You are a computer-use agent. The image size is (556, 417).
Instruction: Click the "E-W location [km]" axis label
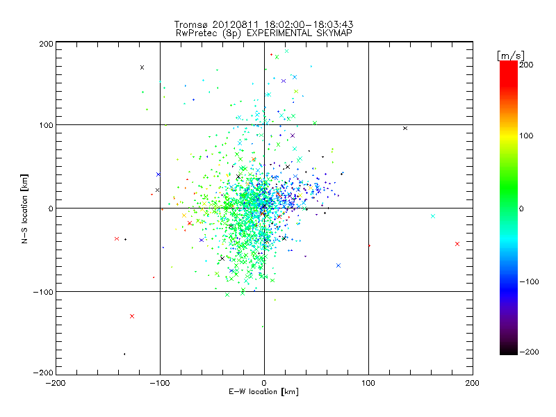pyautogui.click(x=263, y=391)
